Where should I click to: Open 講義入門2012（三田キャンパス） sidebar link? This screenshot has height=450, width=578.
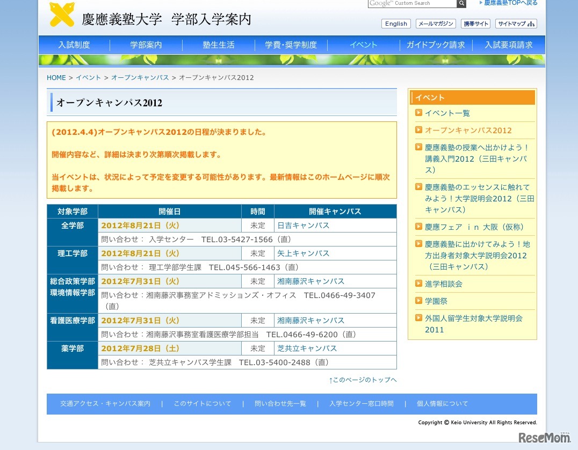[476, 159]
